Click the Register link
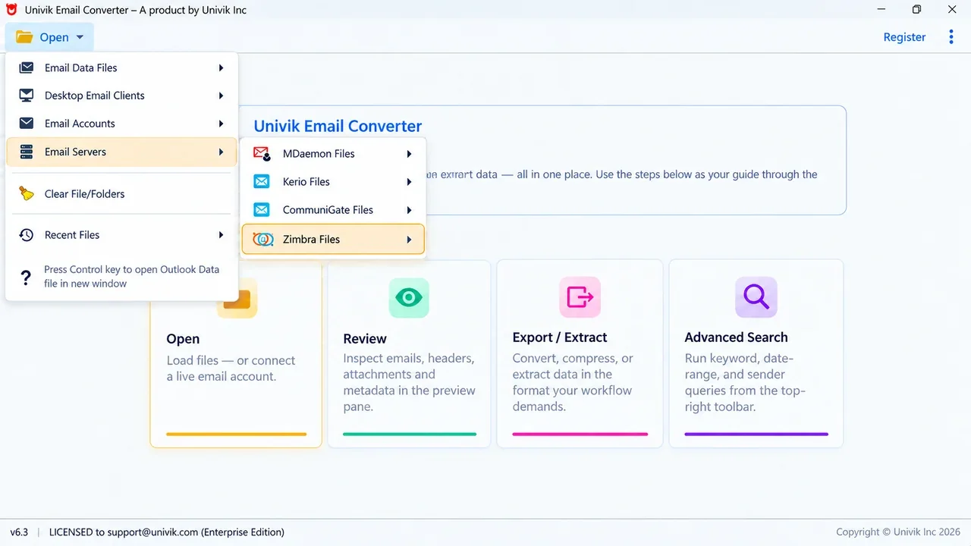 pyautogui.click(x=904, y=37)
